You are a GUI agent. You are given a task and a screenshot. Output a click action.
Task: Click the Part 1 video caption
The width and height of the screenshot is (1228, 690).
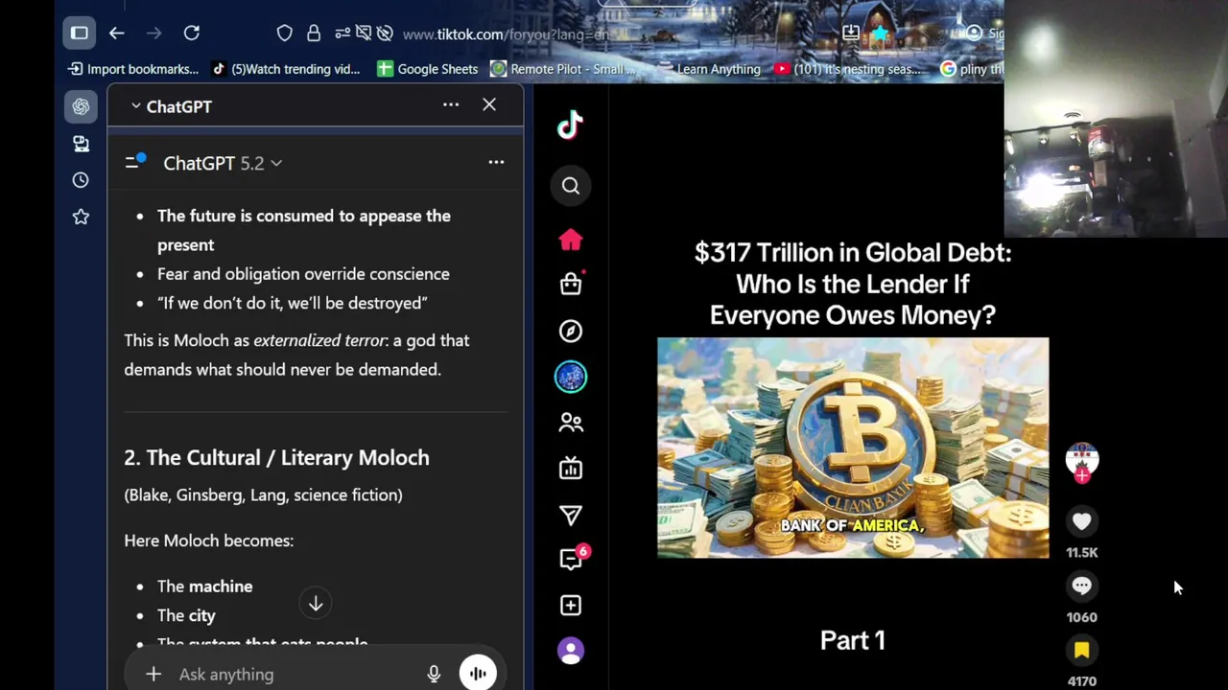tap(853, 641)
